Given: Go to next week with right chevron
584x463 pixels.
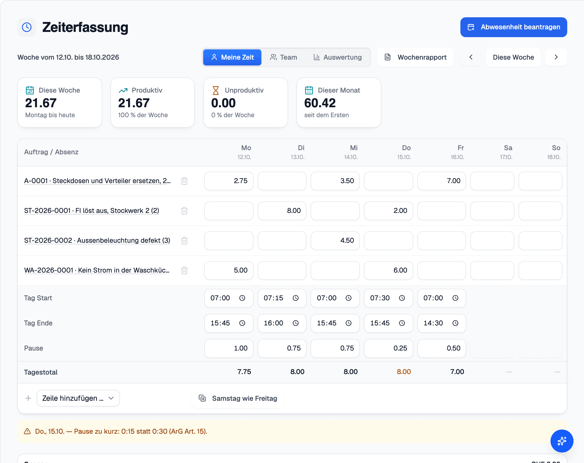Looking at the screenshot, I should (556, 57).
